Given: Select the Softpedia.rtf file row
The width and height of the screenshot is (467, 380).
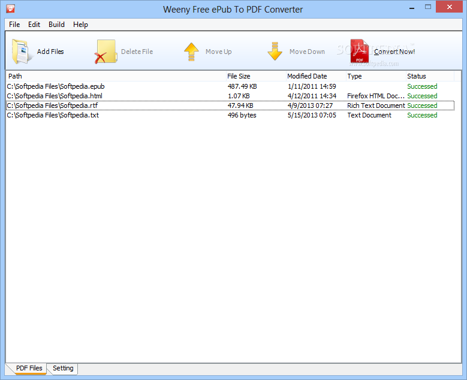Looking at the screenshot, I should tap(230, 105).
